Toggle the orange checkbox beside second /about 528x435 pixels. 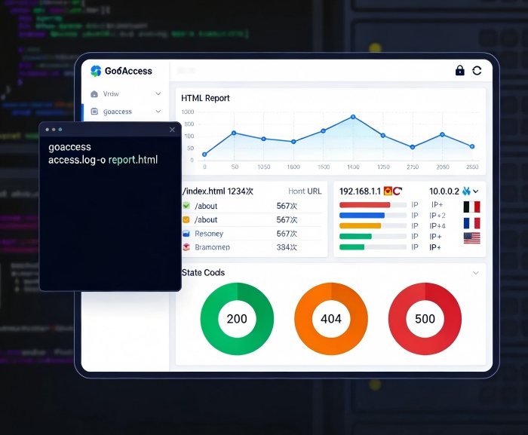coord(186,219)
